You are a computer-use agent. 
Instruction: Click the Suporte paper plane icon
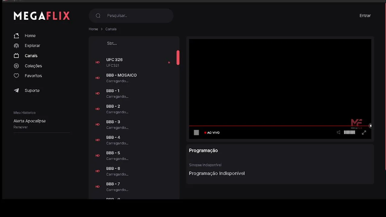[x=16, y=90]
